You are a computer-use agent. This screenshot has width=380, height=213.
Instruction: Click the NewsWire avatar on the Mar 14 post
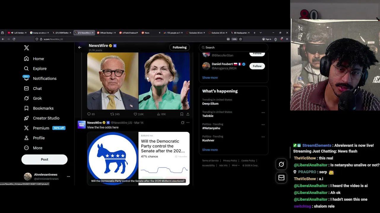point(81,125)
